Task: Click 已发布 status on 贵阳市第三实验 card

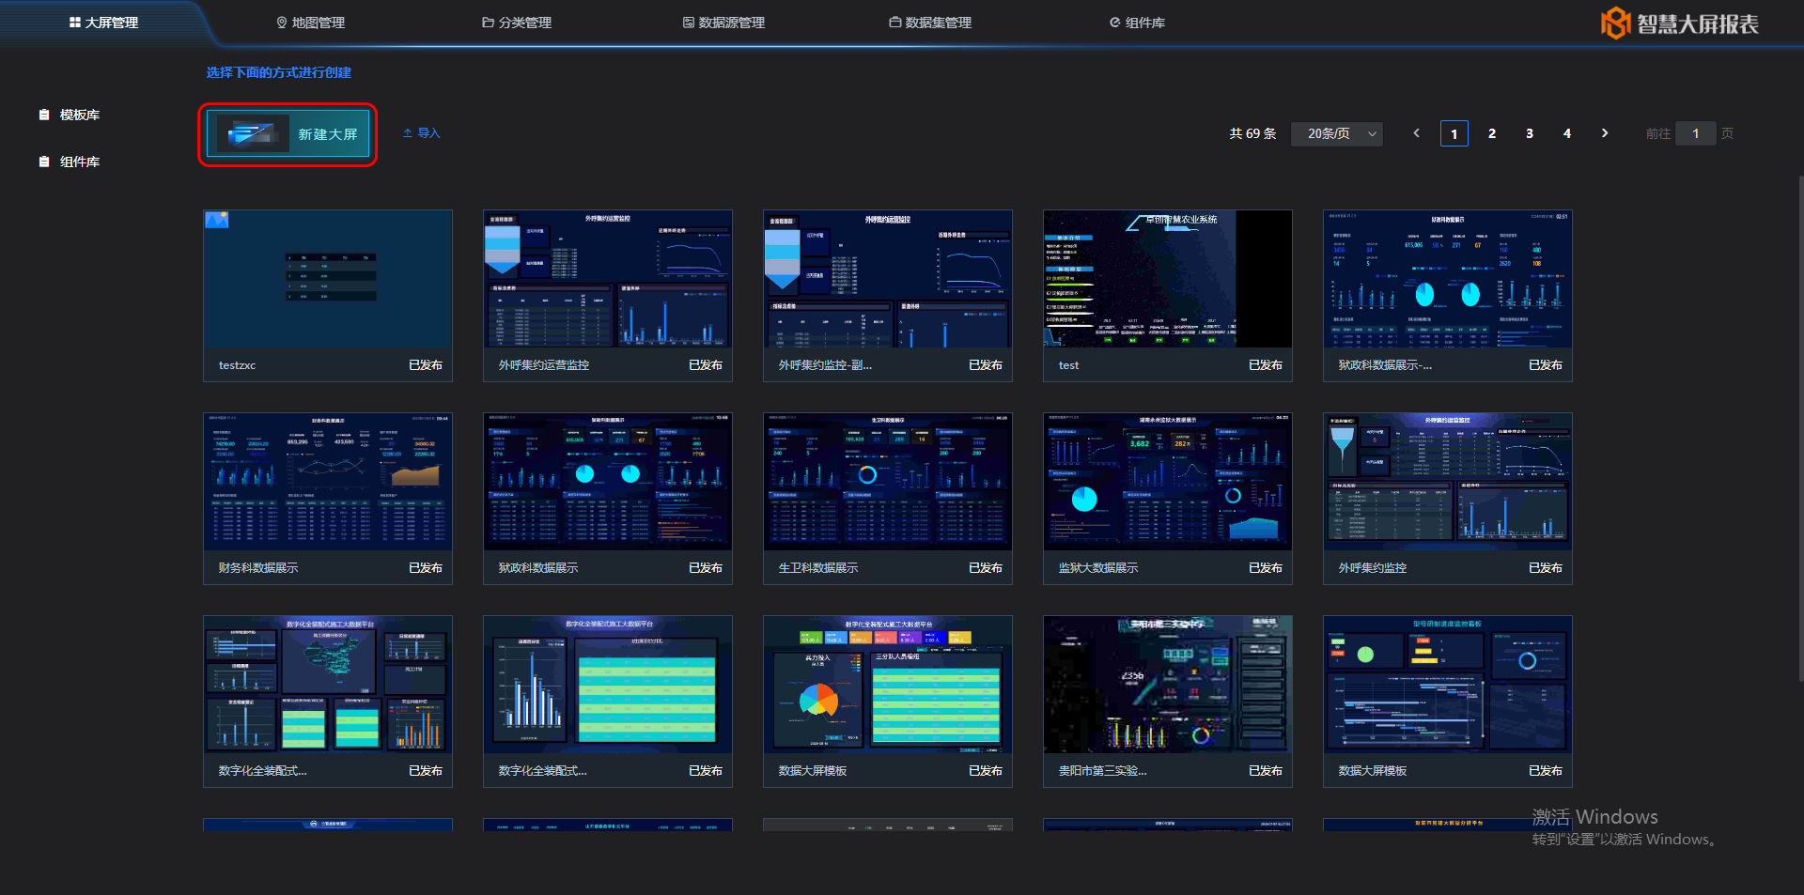Action: tap(1266, 771)
